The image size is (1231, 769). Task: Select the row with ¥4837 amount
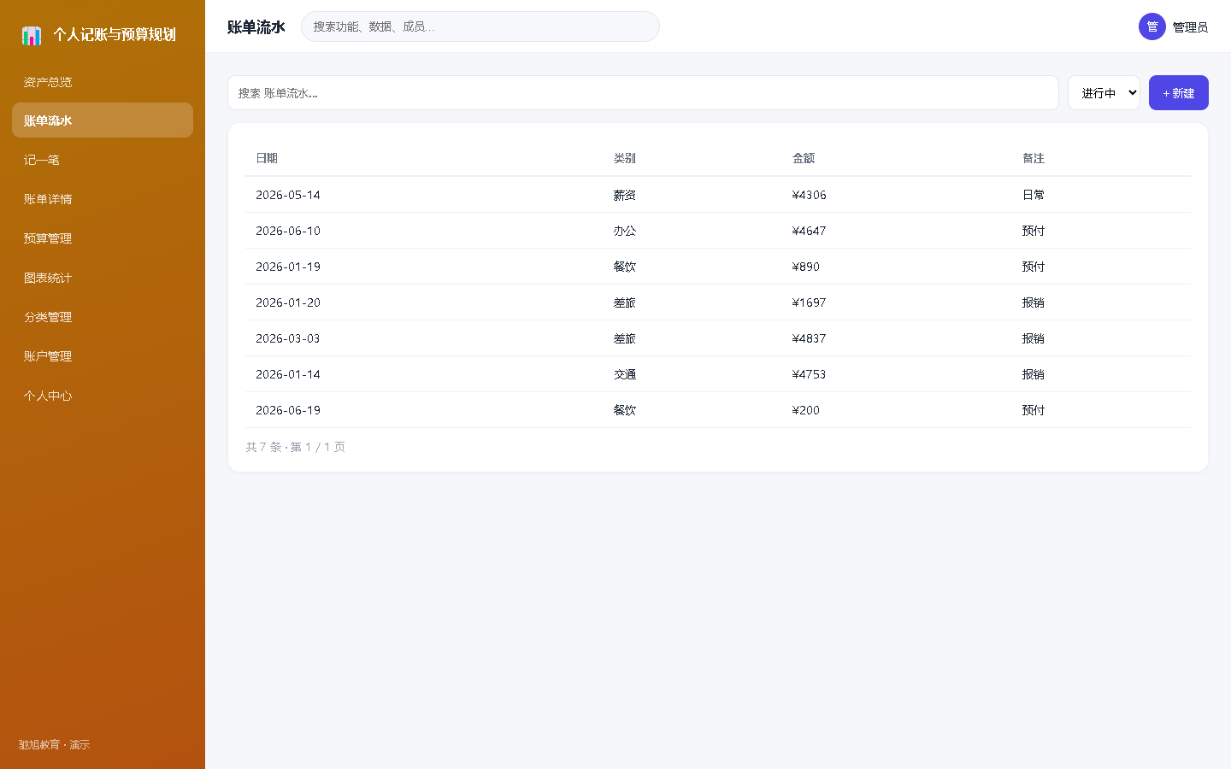tap(718, 338)
